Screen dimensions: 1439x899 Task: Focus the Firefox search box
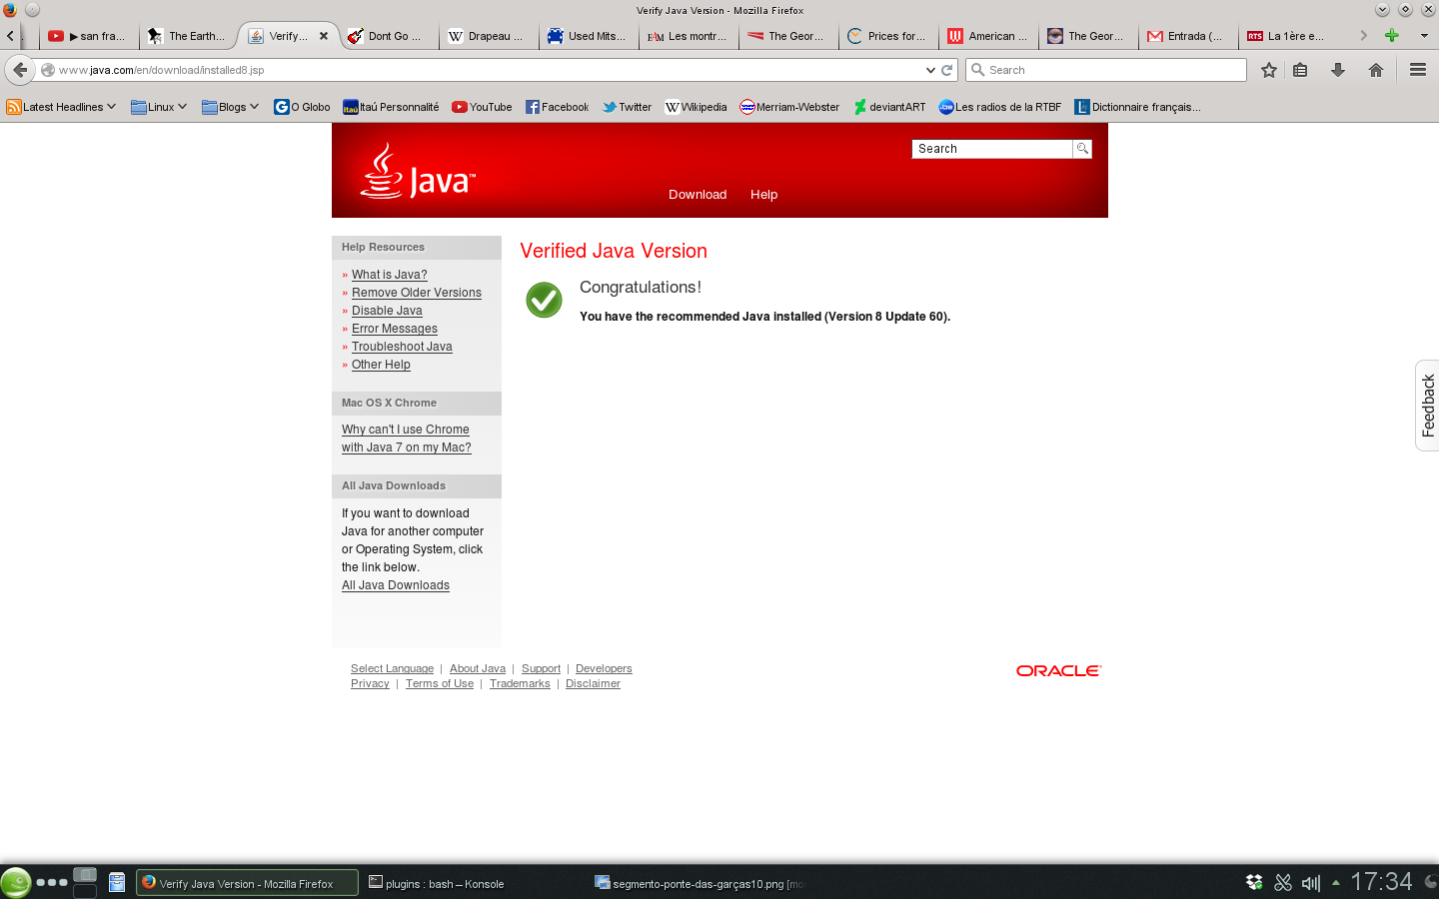[1106, 70]
